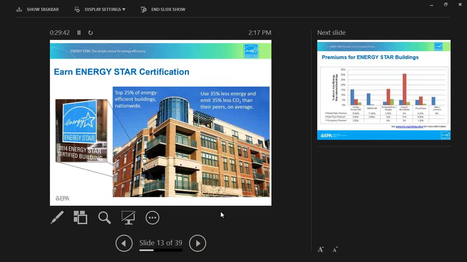Viewport: 467px width, 262px height.
Task: Minimize the presenter view window
Action: click(432, 5)
